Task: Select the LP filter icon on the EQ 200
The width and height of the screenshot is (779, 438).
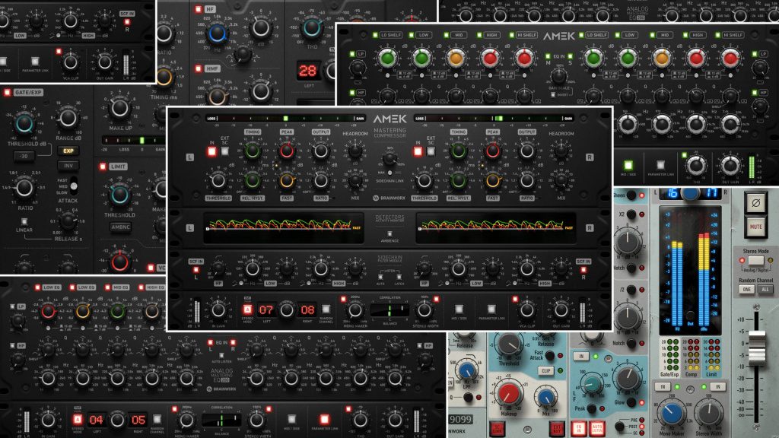Action: click(x=361, y=52)
